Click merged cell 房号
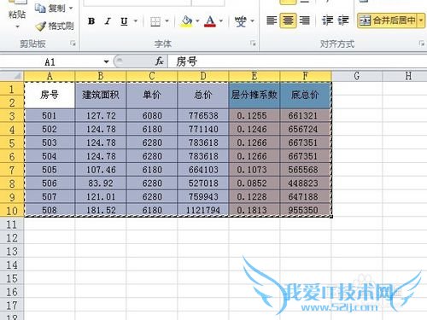The height and width of the screenshot is (320, 427). pos(50,96)
